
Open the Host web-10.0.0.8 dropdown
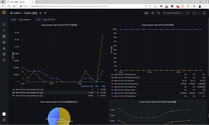pos(50,19)
